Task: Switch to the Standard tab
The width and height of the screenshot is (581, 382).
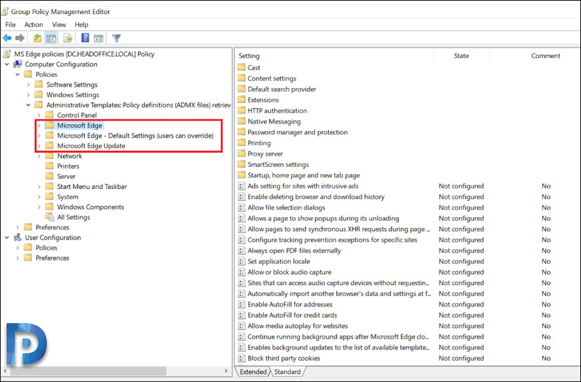Action: (287, 371)
